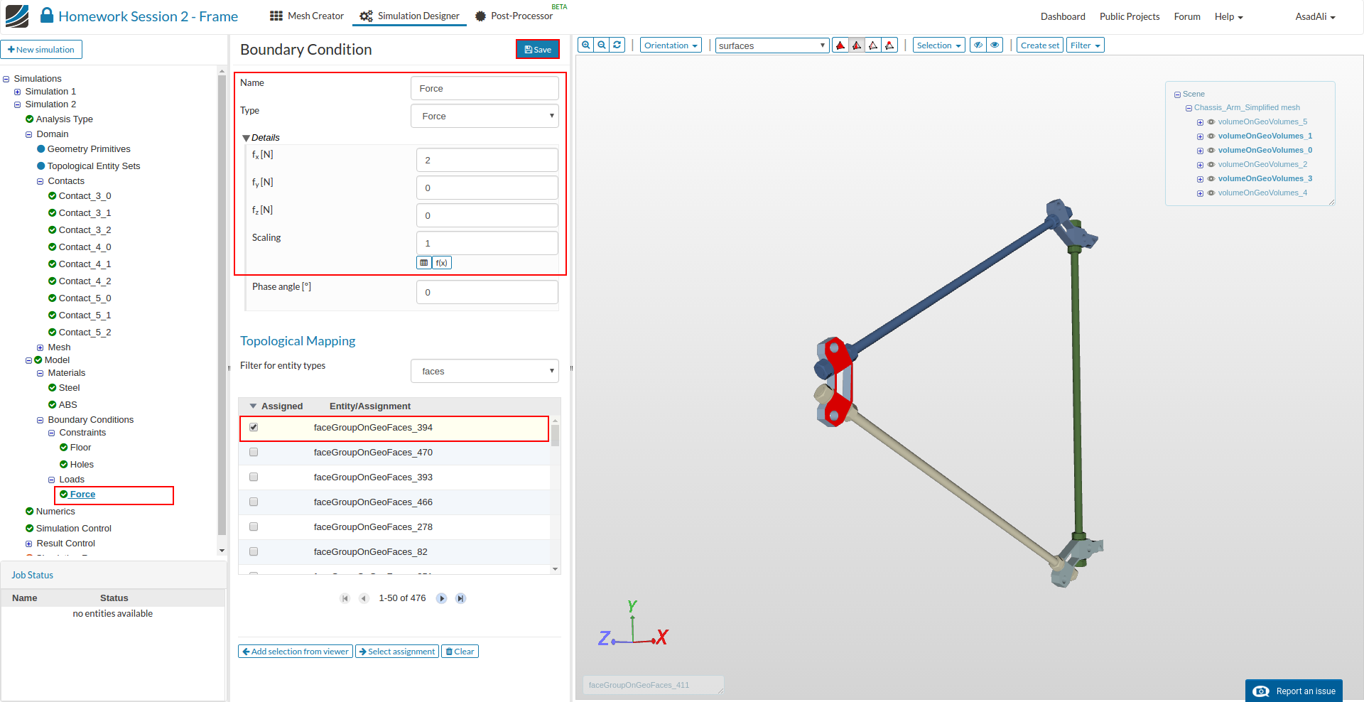This screenshot has height=702, width=1364.
Task: Click the green check icon beside Steel
Action: point(53,388)
